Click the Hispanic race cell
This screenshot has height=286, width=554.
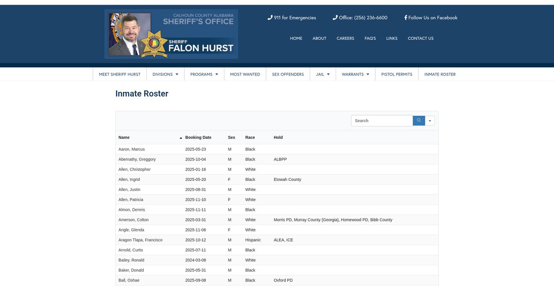tap(253, 240)
